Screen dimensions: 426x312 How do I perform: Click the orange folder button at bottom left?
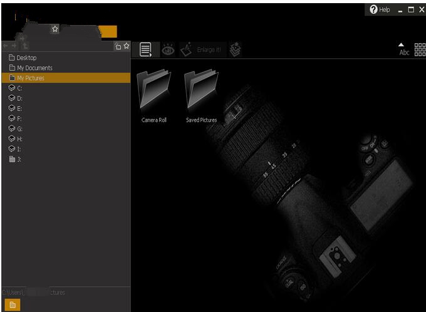13,304
